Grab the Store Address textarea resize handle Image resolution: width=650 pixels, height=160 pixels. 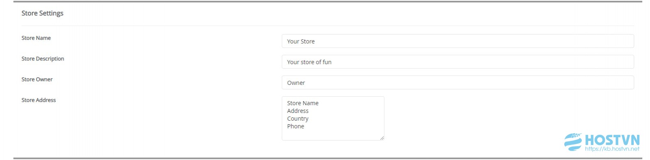click(382, 138)
